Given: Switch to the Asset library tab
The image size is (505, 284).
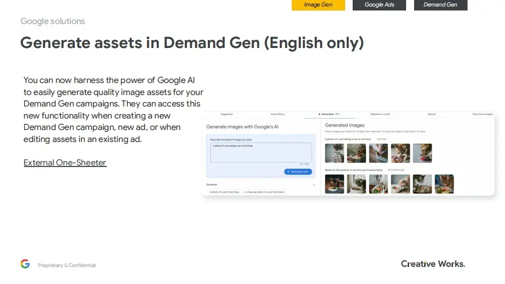Looking at the screenshot, I should tap(278, 114).
